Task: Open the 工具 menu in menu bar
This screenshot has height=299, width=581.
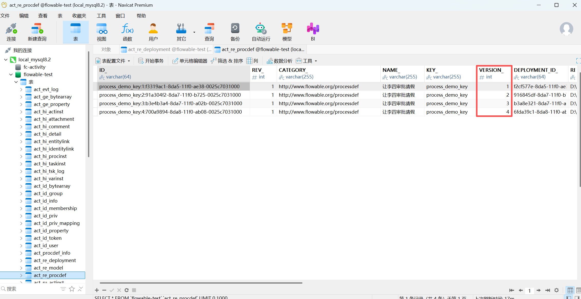Action: tap(101, 16)
